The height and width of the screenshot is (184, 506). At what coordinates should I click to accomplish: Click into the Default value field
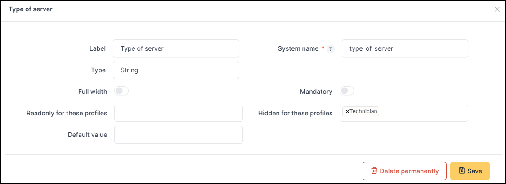pyautogui.click(x=178, y=135)
